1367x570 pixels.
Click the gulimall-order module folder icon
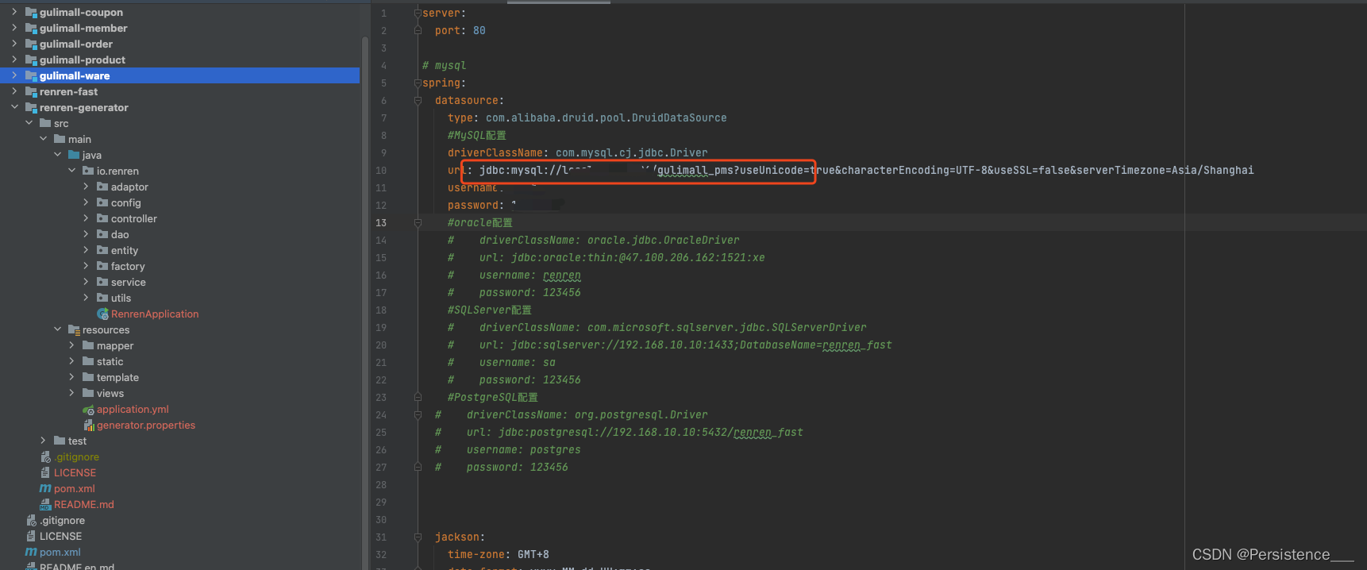click(31, 44)
